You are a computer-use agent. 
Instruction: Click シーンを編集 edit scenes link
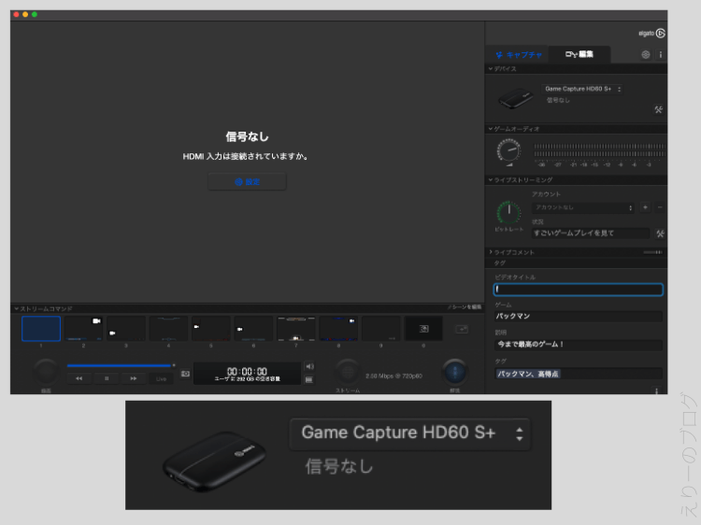(465, 307)
